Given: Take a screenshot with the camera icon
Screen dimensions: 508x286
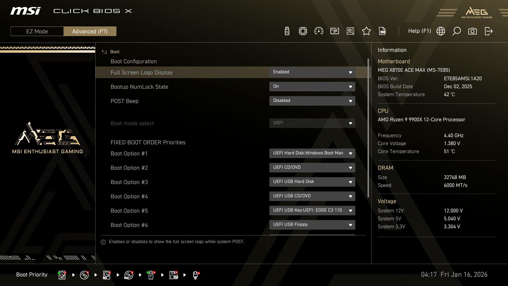Looking at the screenshot, I should (x=473, y=31).
